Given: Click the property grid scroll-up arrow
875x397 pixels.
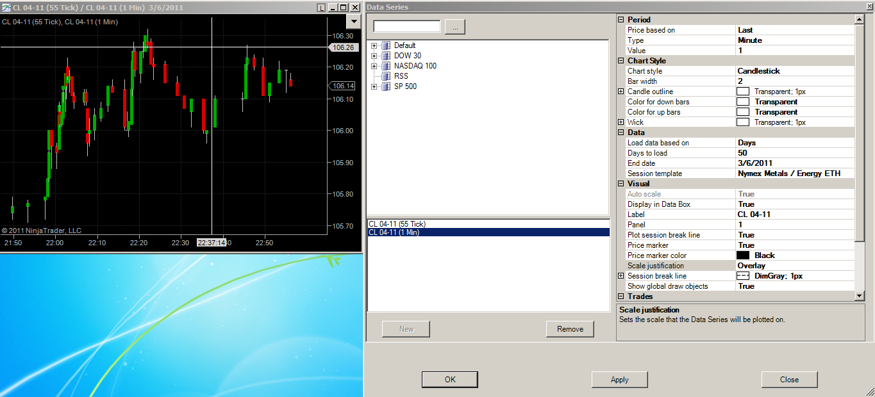Looking at the screenshot, I should pyautogui.click(x=860, y=20).
